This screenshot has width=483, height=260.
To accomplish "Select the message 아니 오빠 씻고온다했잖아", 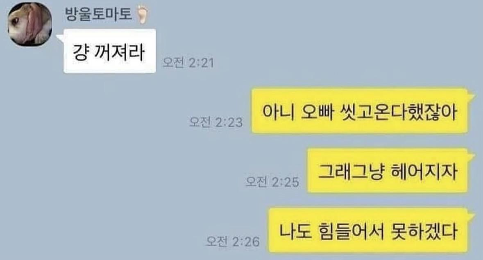I will 360,111.
